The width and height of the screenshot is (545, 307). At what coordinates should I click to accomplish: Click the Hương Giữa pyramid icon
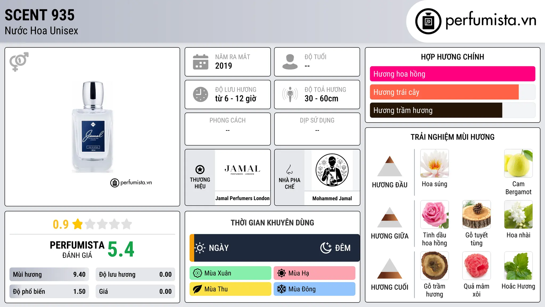[390, 217]
